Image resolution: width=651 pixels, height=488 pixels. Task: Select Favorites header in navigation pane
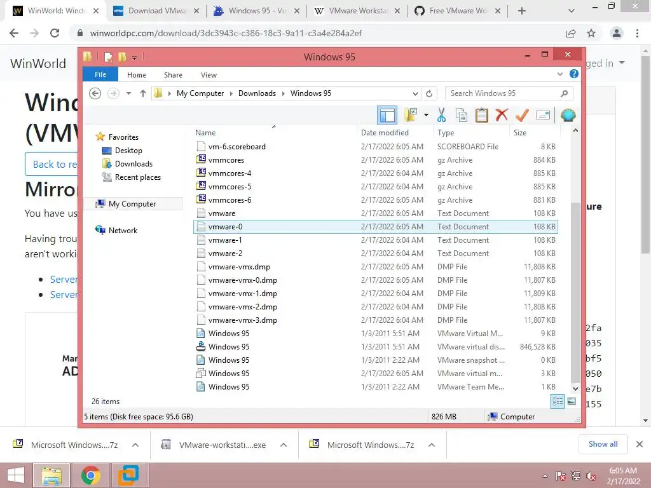click(x=123, y=137)
